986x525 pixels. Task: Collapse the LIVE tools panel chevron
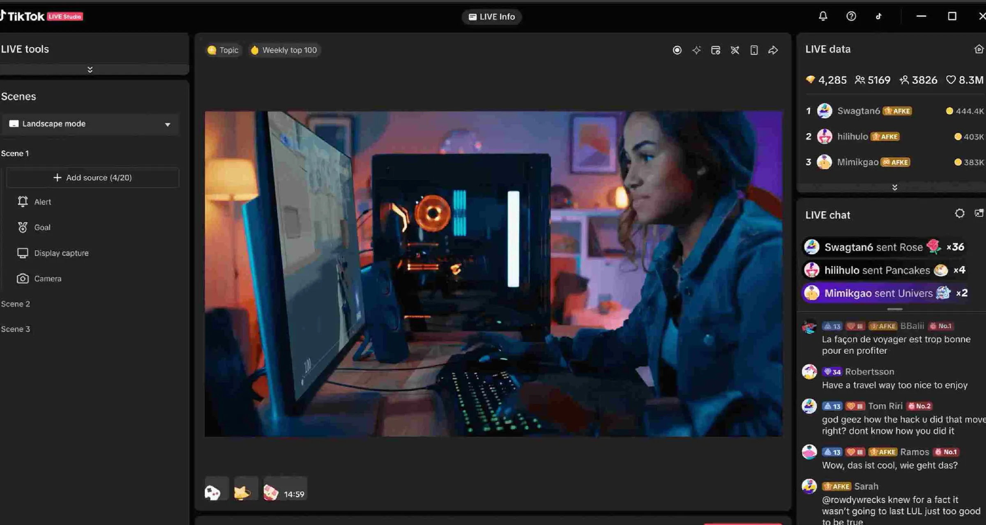[90, 69]
